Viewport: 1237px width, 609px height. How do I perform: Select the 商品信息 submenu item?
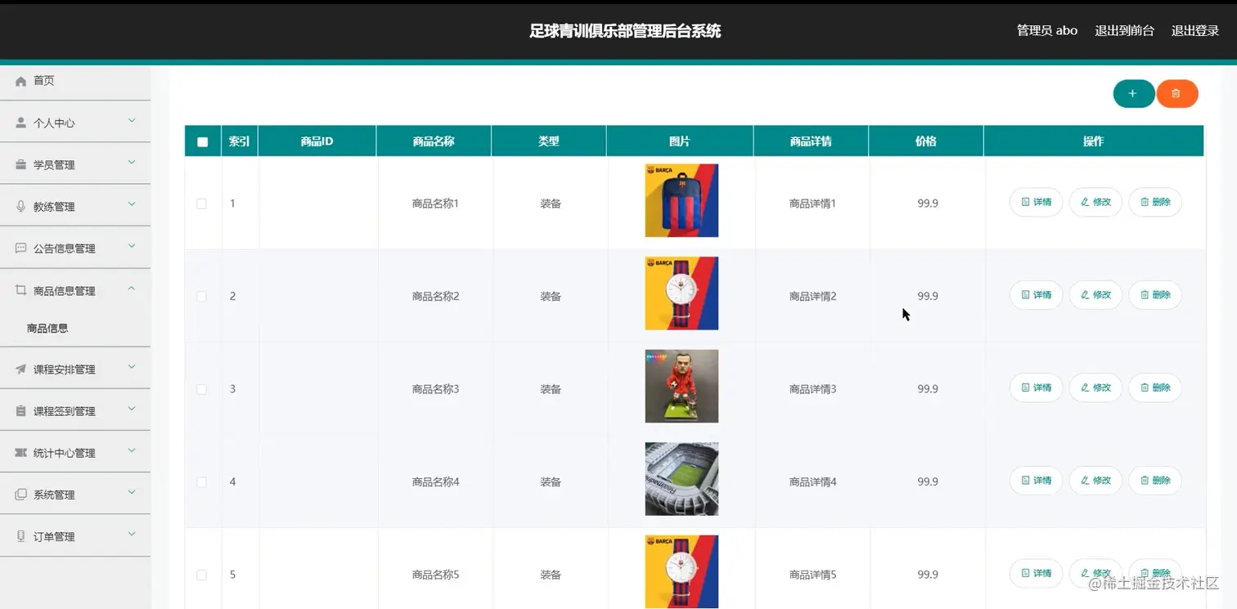click(47, 329)
